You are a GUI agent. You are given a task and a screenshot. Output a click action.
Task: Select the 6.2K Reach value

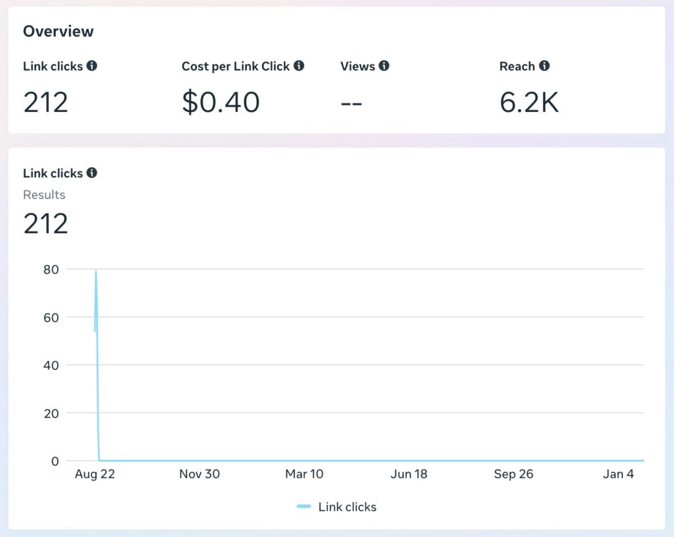[x=529, y=103]
